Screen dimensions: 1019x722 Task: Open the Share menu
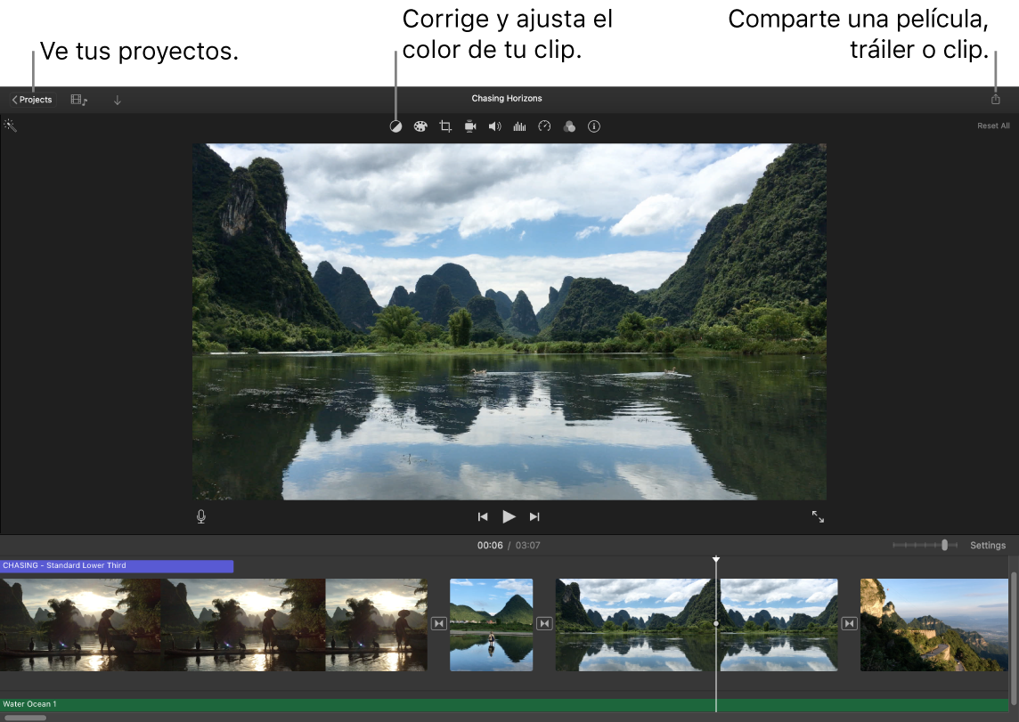[x=995, y=99]
